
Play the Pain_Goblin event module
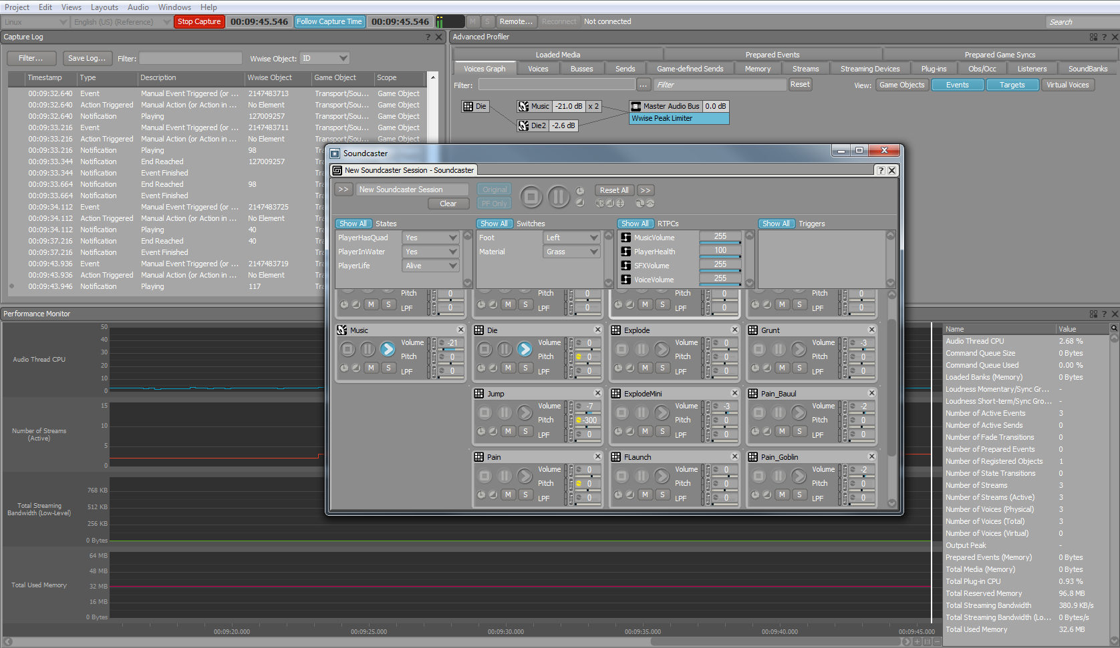[799, 476]
